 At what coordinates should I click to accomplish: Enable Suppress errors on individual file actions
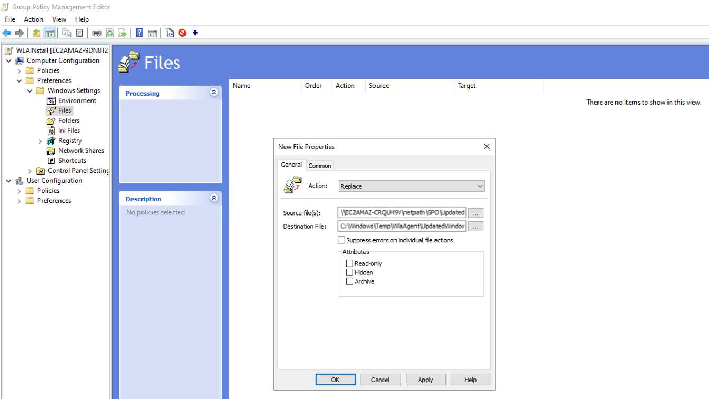[341, 240]
